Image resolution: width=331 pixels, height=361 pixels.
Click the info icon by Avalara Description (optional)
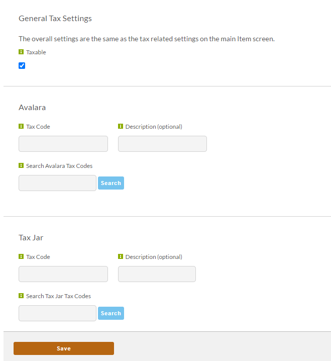click(x=121, y=126)
